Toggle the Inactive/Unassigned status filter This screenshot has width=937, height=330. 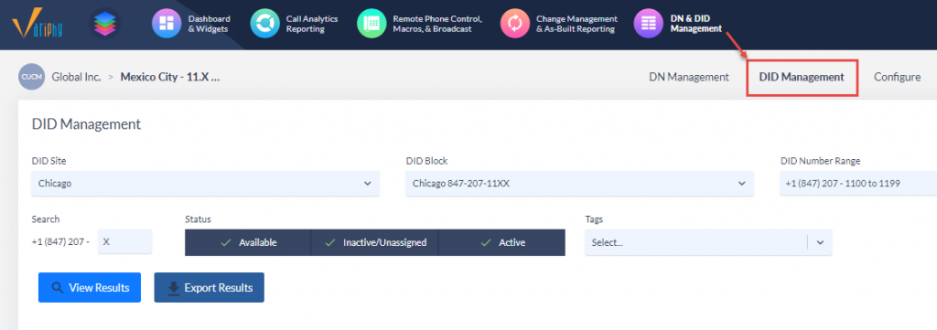click(x=374, y=243)
